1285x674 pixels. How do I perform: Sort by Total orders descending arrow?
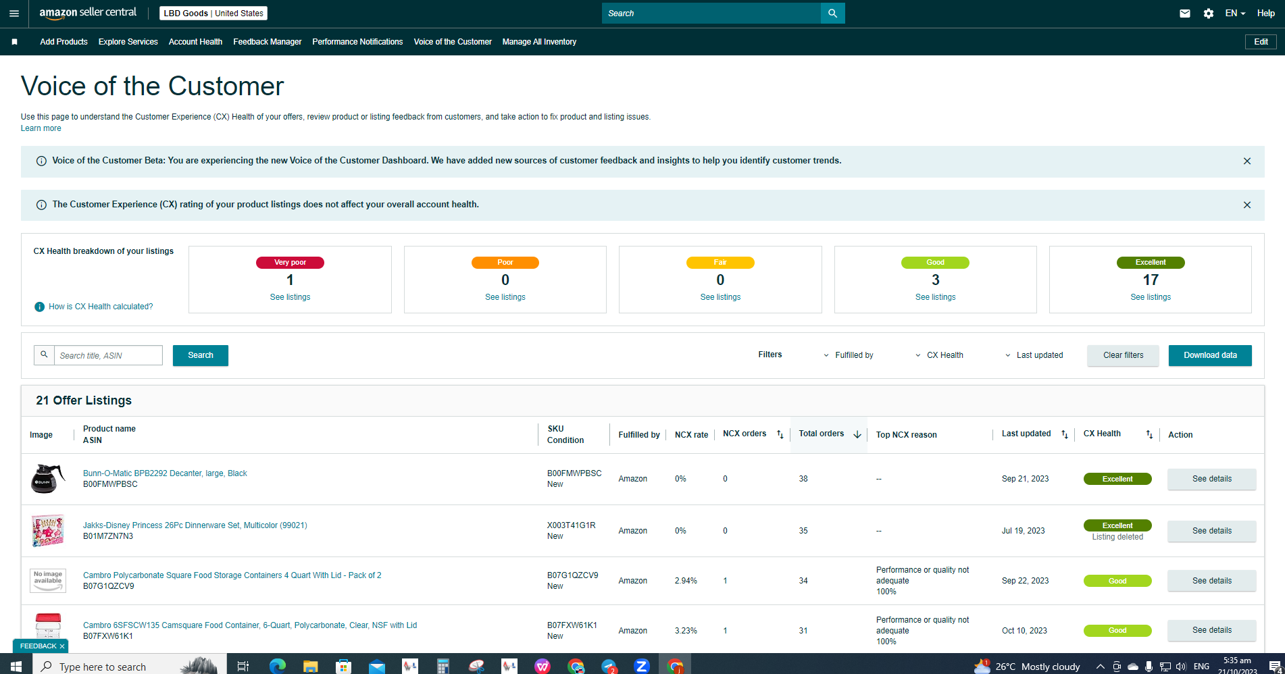(857, 434)
